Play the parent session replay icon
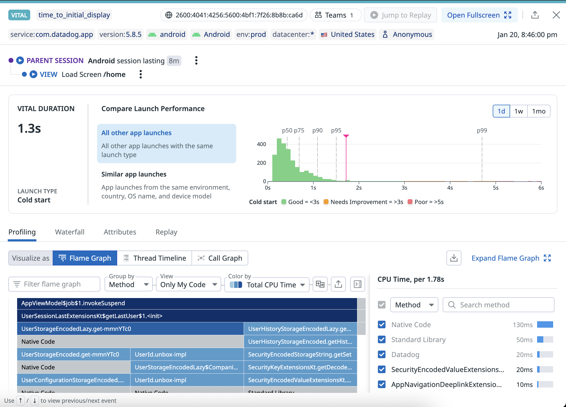This screenshot has height=407, width=566. pos(20,61)
